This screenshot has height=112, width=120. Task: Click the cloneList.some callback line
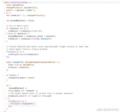[x=30, y=96]
